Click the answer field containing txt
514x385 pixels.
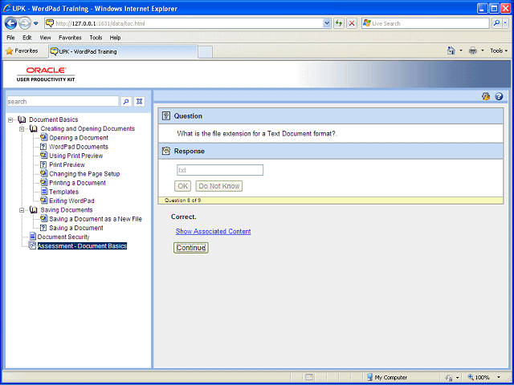(x=220, y=170)
